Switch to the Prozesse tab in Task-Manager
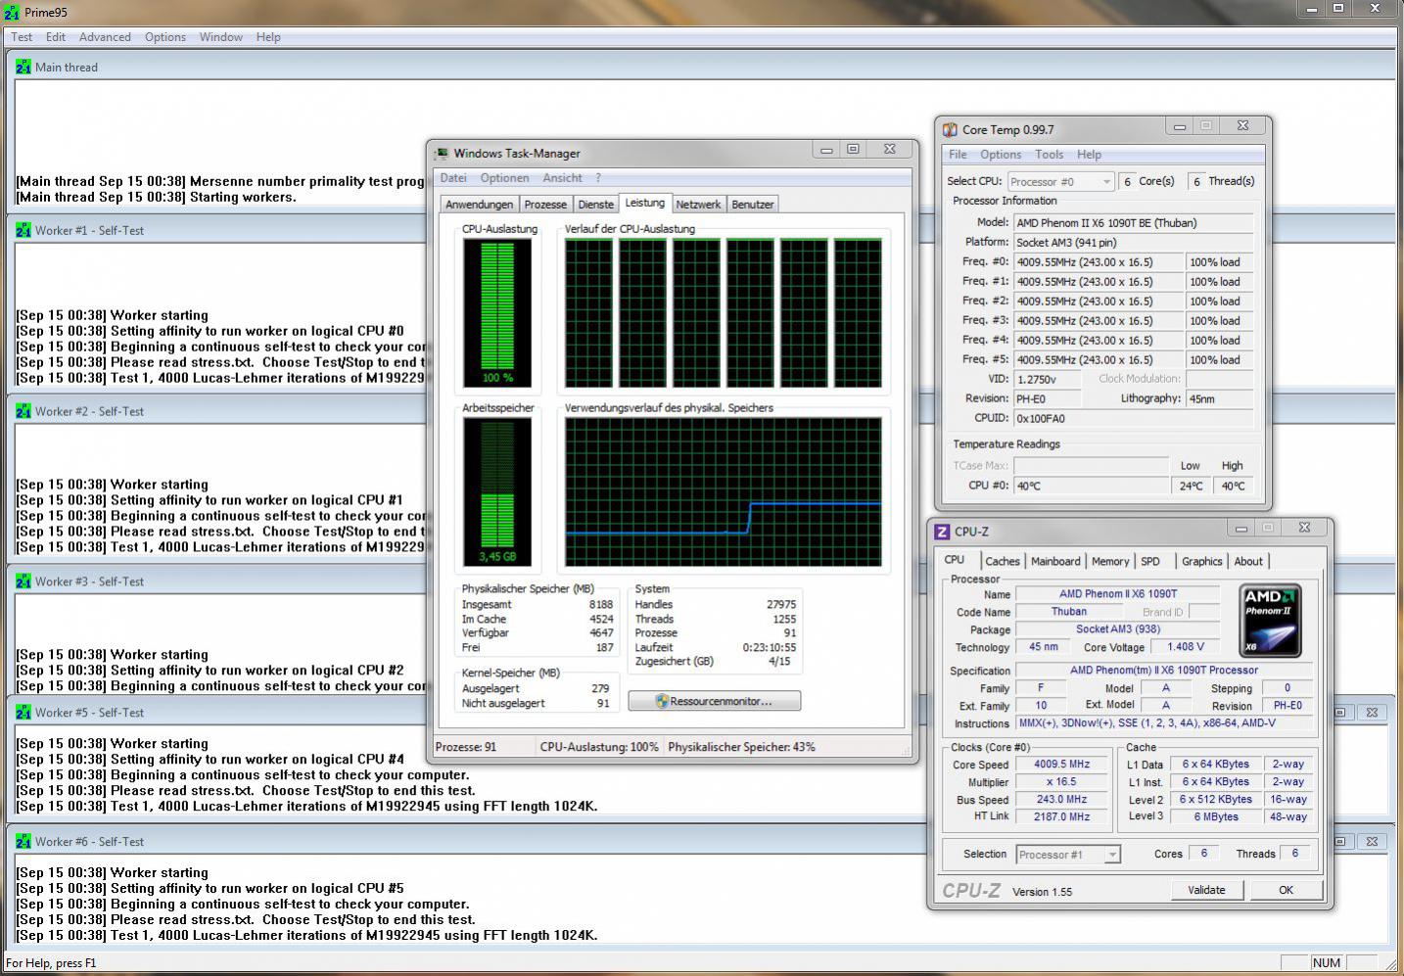Image resolution: width=1404 pixels, height=976 pixels. (x=545, y=205)
